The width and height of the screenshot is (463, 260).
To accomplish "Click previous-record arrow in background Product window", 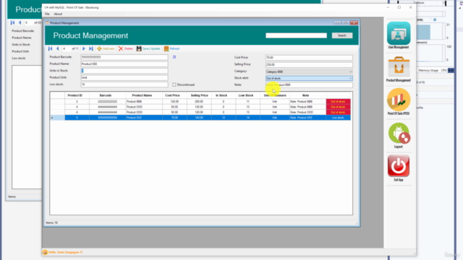I will (20, 22).
